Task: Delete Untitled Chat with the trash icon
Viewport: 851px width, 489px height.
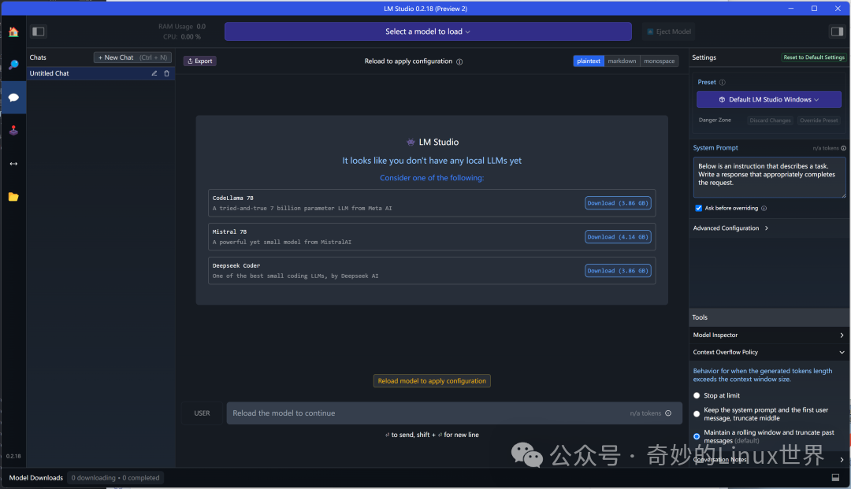Action: (166, 73)
